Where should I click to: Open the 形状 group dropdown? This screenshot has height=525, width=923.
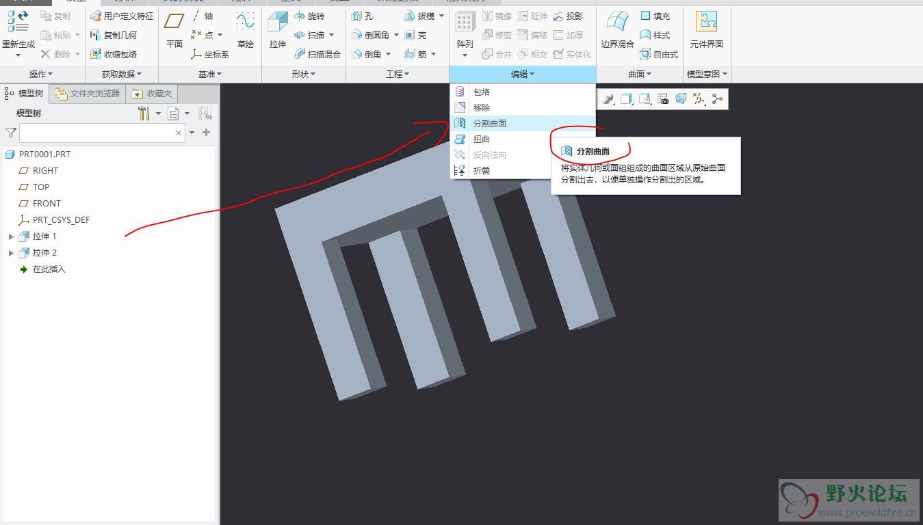pos(304,74)
